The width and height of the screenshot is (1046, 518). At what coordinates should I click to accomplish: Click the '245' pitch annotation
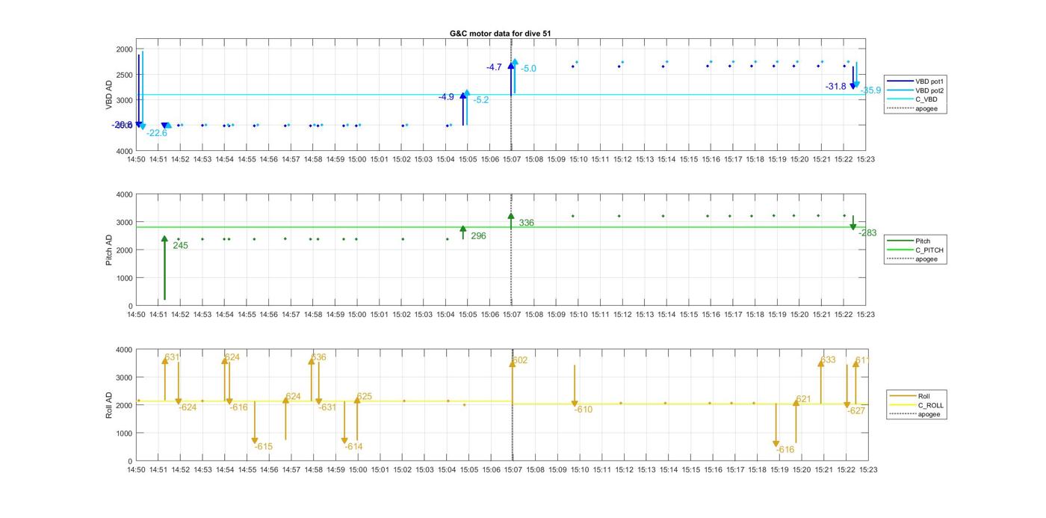(x=180, y=245)
